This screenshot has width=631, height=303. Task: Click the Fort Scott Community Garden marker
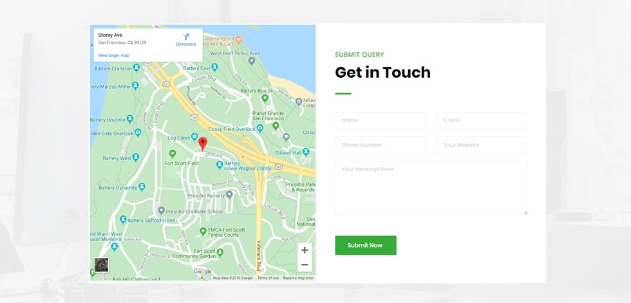[x=220, y=253]
